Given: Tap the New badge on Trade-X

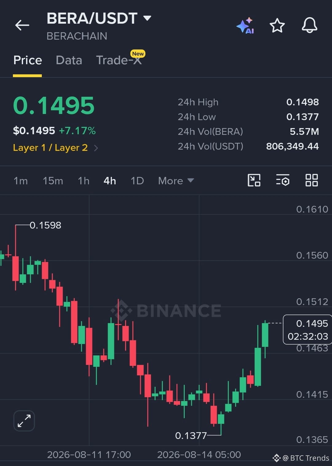Looking at the screenshot, I should 138,54.
